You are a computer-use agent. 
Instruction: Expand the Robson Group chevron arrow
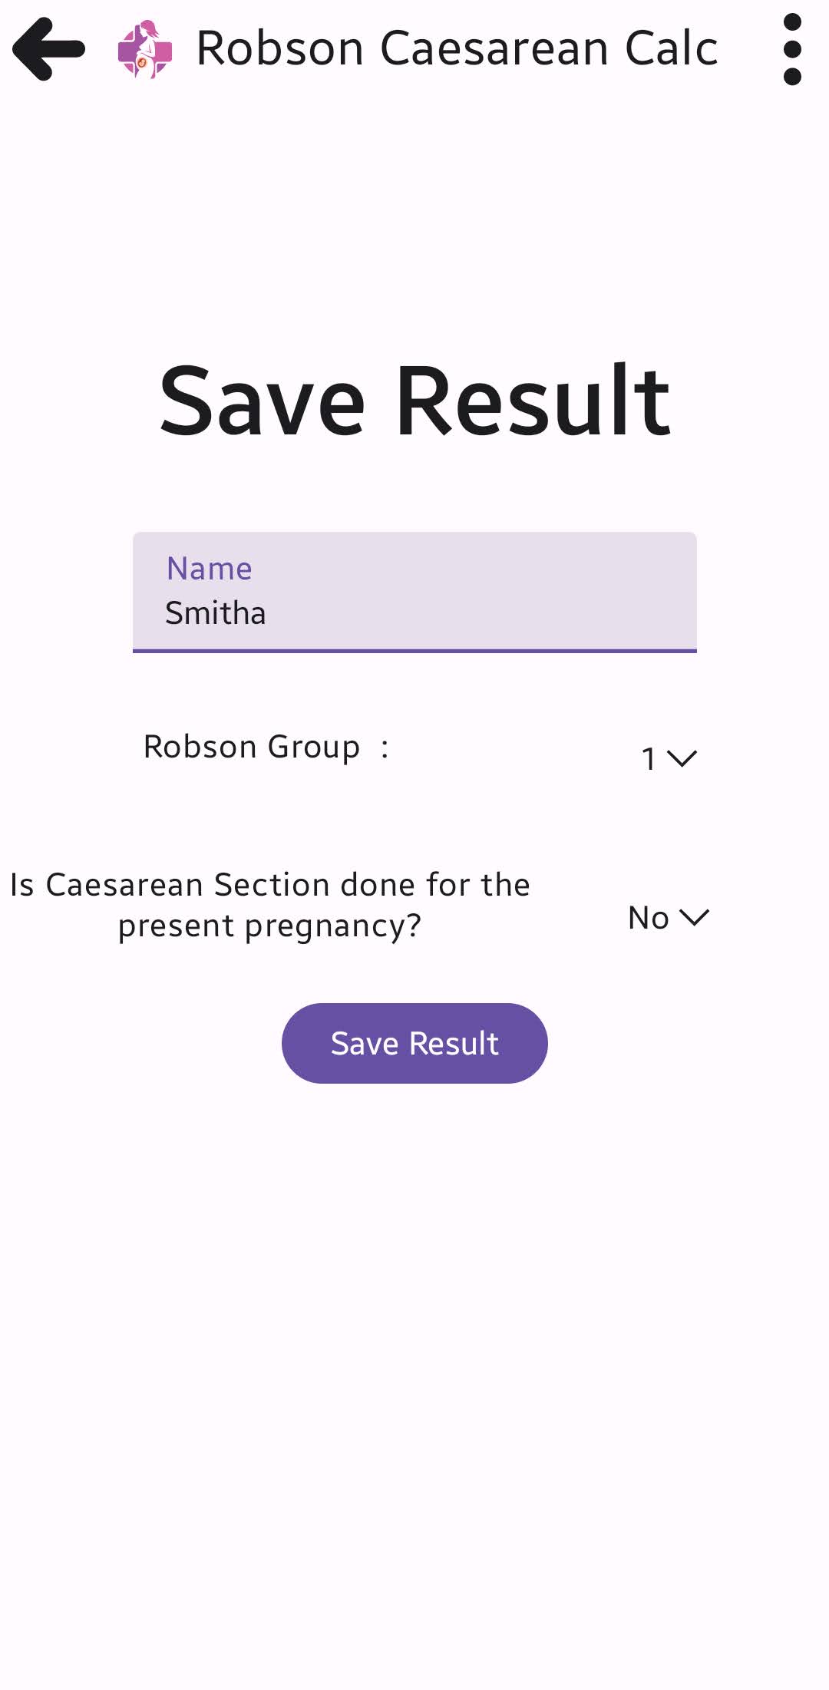tap(682, 758)
